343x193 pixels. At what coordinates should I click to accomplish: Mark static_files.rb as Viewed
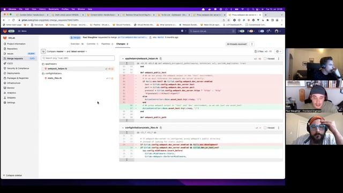pos(265,128)
